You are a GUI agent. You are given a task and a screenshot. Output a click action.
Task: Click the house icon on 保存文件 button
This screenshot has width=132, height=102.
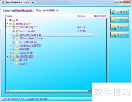point(114,27)
